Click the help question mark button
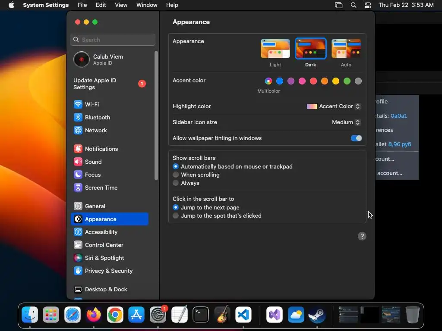 [362, 236]
